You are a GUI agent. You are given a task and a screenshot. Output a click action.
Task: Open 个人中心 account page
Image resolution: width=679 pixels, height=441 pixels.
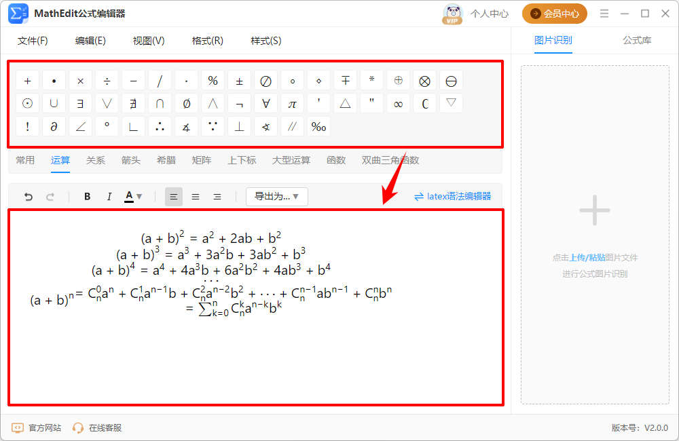click(x=490, y=14)
